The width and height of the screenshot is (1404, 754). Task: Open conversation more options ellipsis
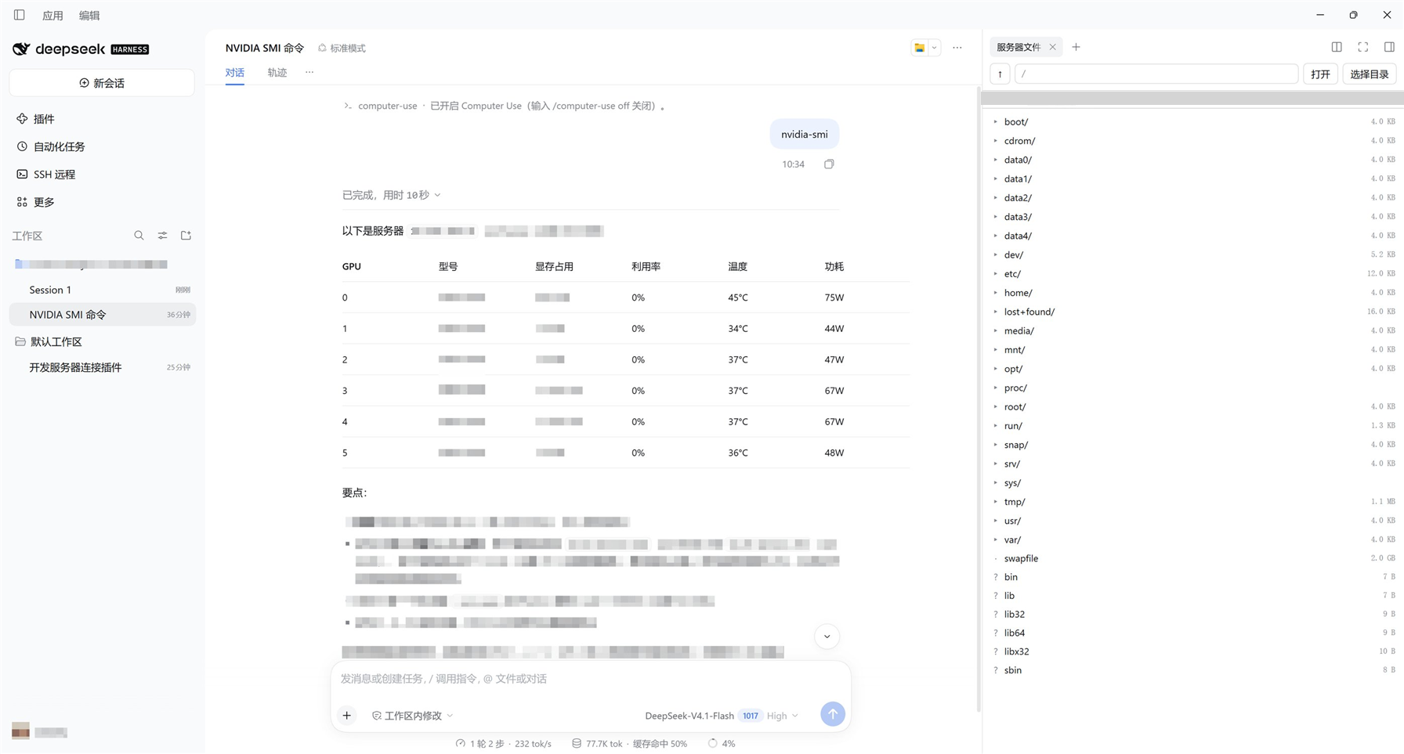[x=957, y=48]
